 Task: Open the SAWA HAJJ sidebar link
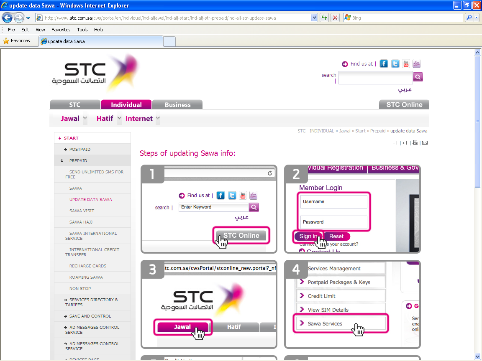(92, 222)
